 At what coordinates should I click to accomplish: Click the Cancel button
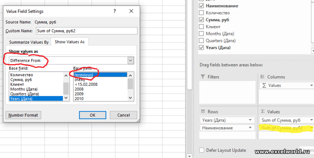click(x=124, y=115)
